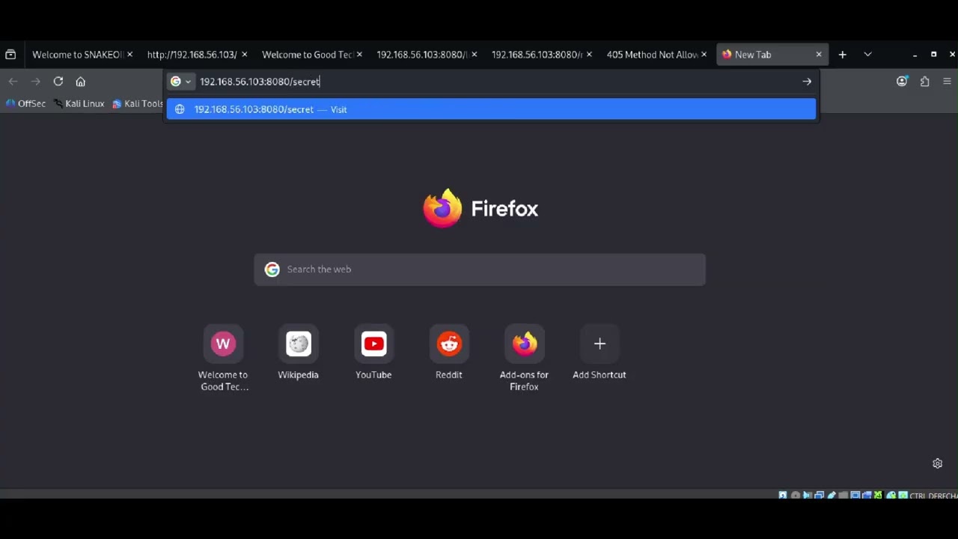Switch to the Welcome to Good Tech tab
Viewport: 958px width, 539px height.
(307, 55)
